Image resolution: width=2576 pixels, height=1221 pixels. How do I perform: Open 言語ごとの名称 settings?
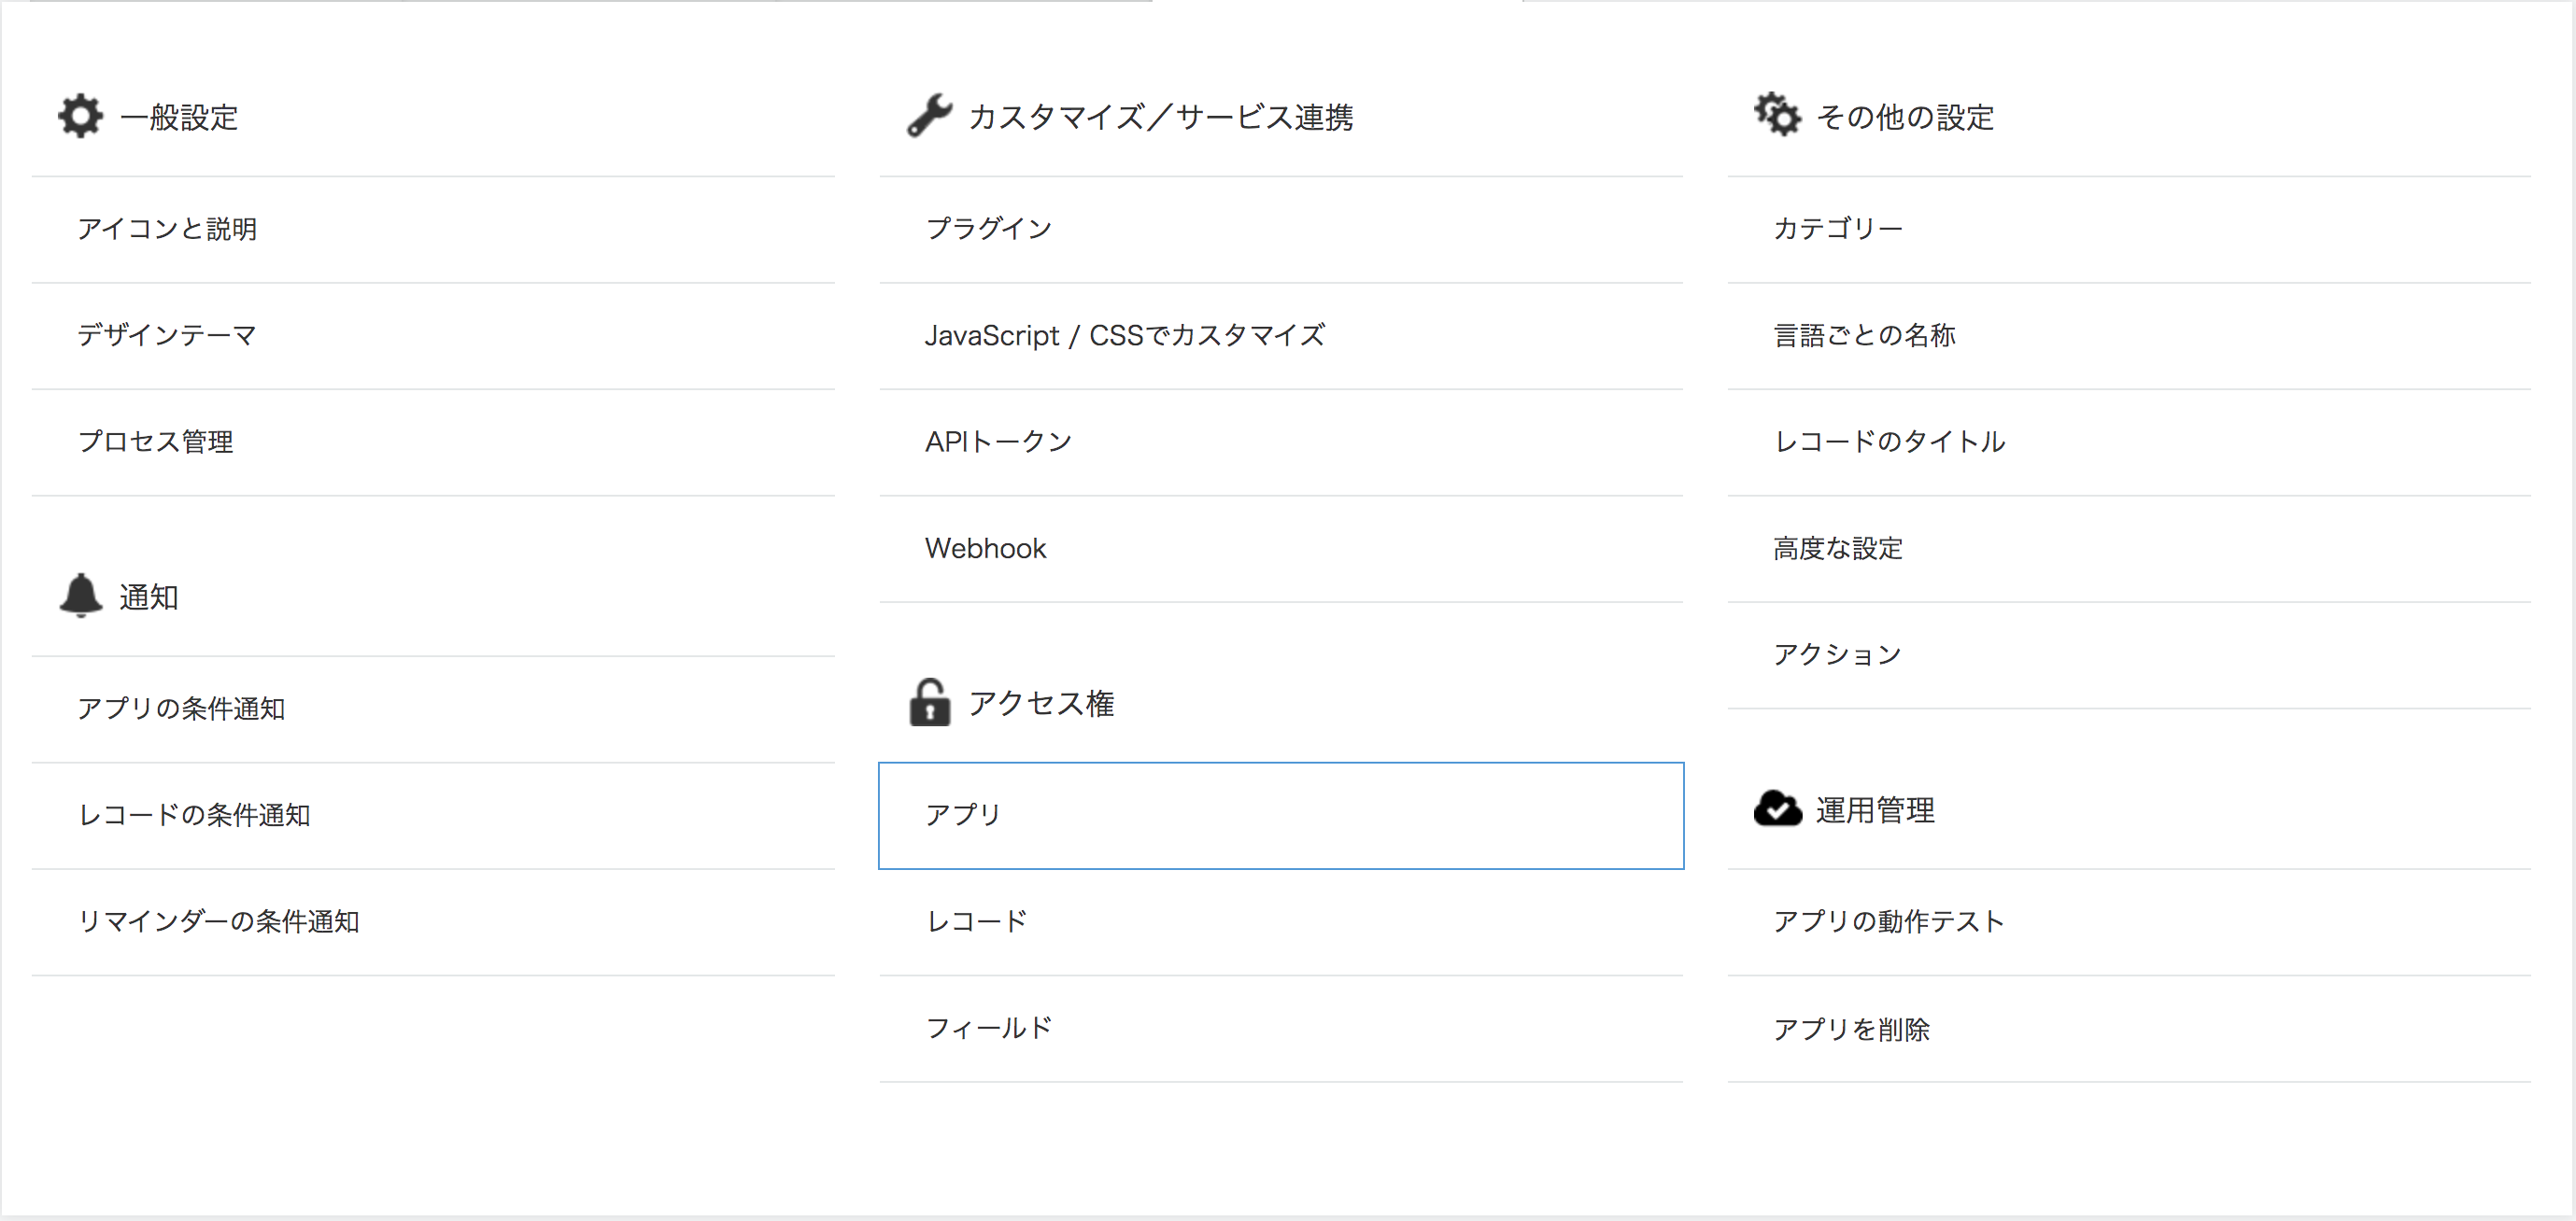(2129, 336)
